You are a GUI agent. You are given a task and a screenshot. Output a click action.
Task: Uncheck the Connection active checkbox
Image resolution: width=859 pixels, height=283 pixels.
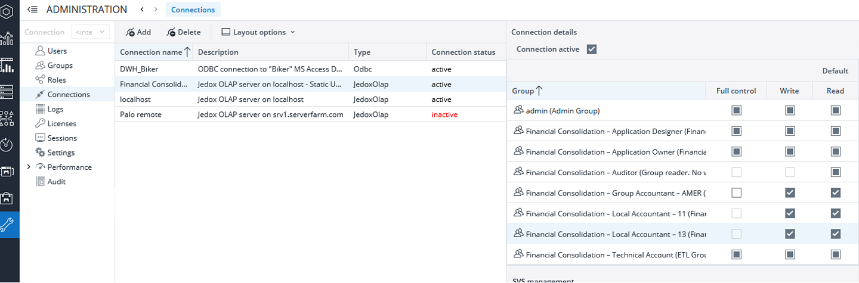point(592,49)
